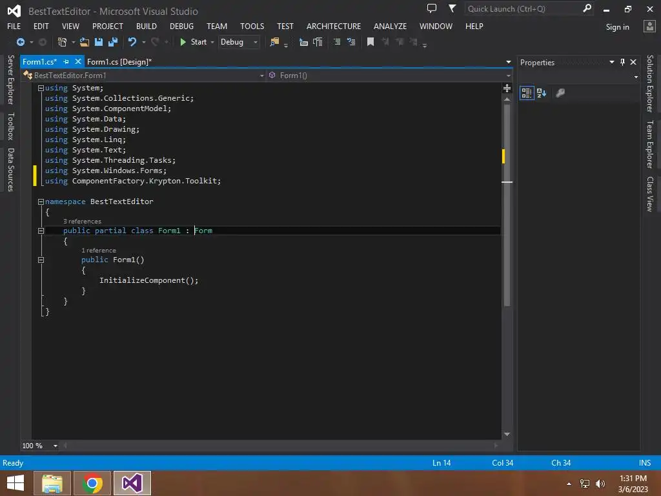The width and height of the screenshot is (661, 496).
Task: Pin the Form1.cs tab with pin icon
Action: pos(66,61)
